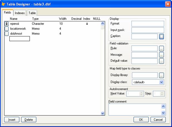The height and width of the screenshot is (127, 172).
Task: Click the Delete button
Action: tap(29, 120)
